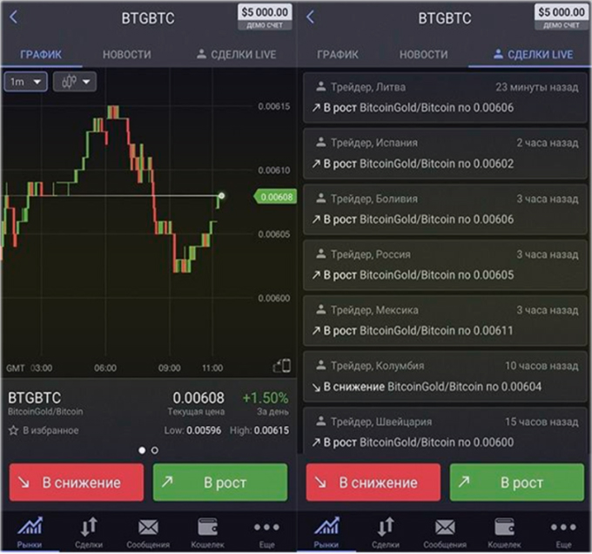Select the second page indicator dot
The height and width of the screenshot is (554, 592).
155,450
